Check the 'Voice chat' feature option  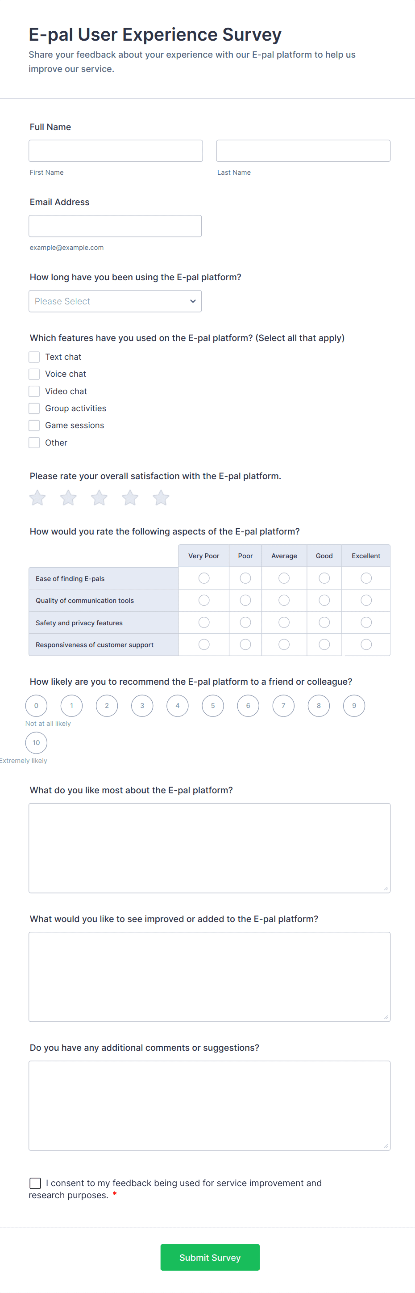[x=34, y=374]
